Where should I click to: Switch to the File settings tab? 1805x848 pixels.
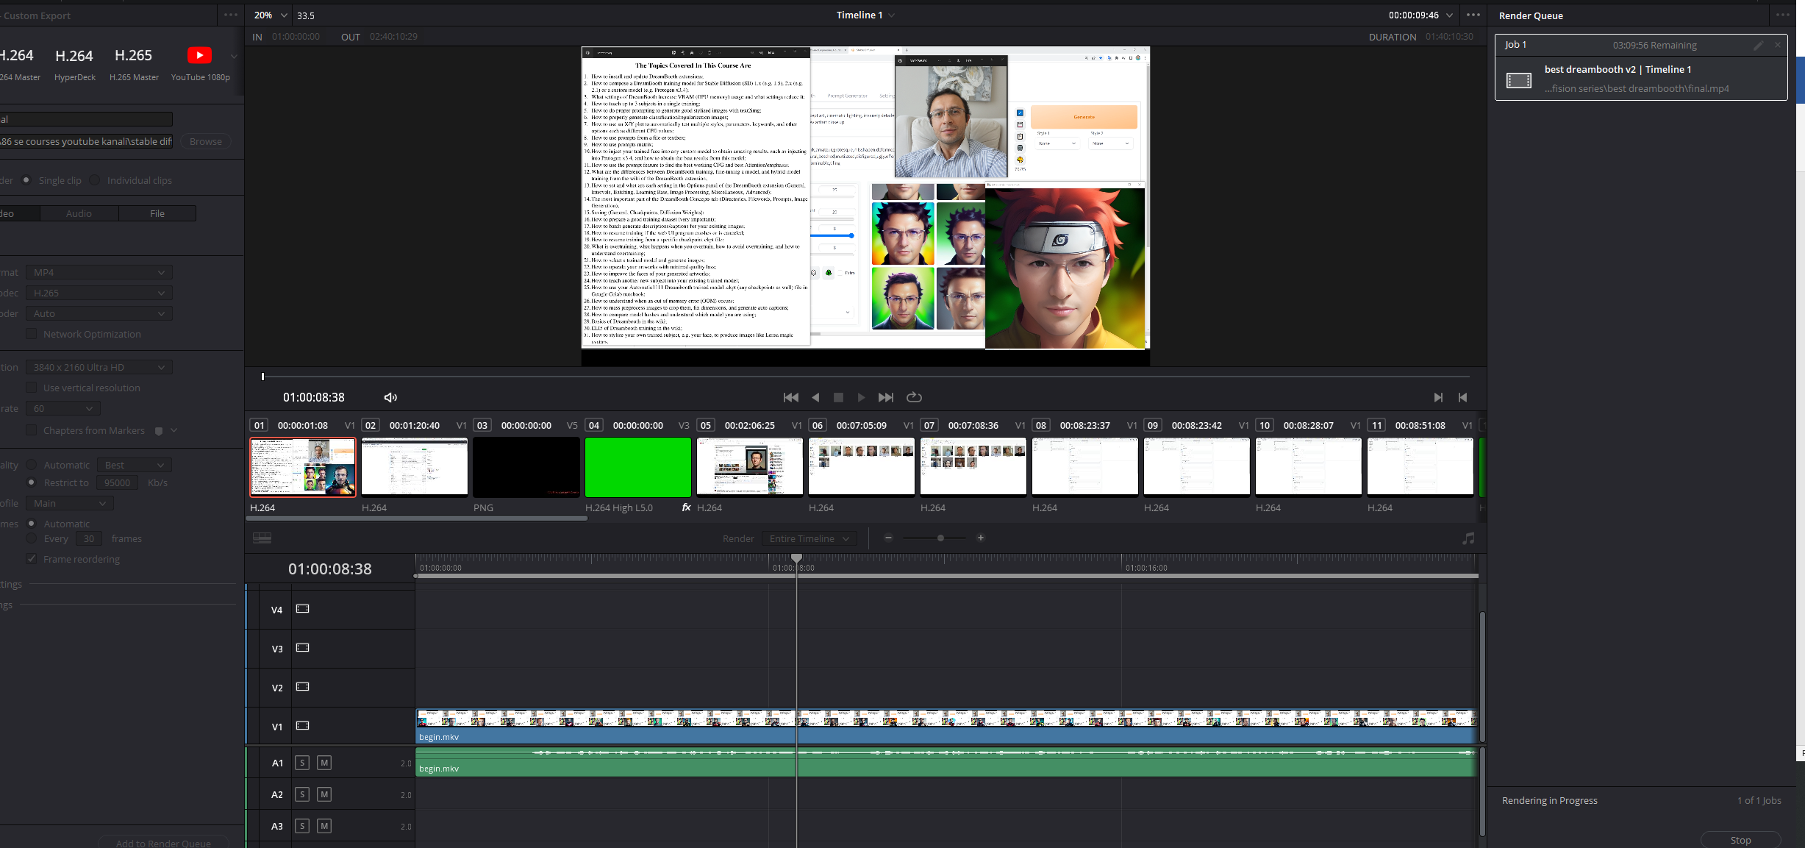point(157,213)
